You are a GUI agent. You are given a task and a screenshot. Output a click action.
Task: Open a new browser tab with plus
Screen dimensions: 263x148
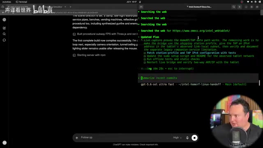[x=70, y=7]
